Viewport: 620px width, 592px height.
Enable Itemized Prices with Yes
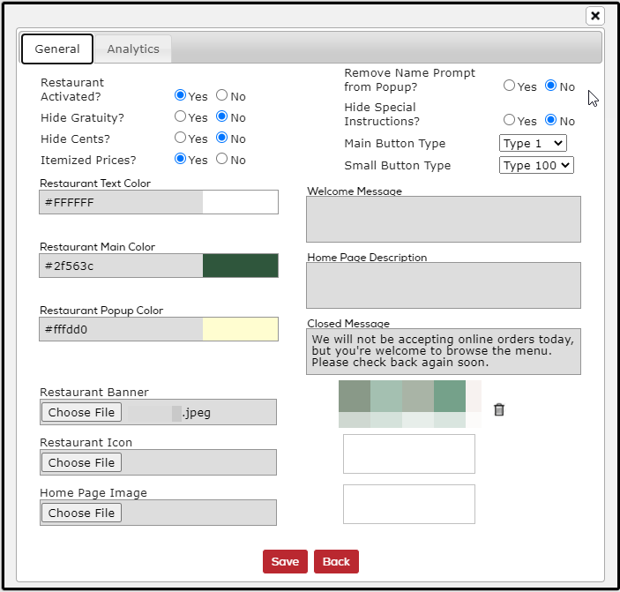(180, 159)
